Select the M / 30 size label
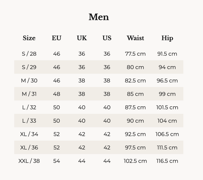 (x=29, y=81)
